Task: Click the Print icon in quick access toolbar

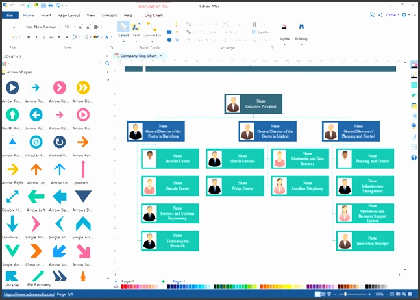Action: tap(51, 5)
